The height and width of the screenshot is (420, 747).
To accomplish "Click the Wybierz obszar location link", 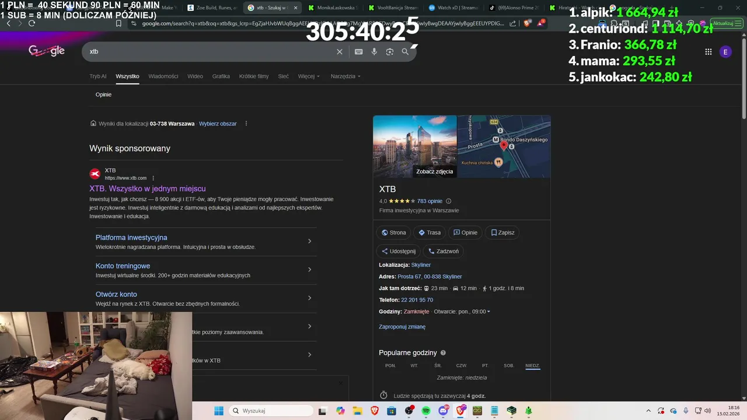I will pos(218,124).
